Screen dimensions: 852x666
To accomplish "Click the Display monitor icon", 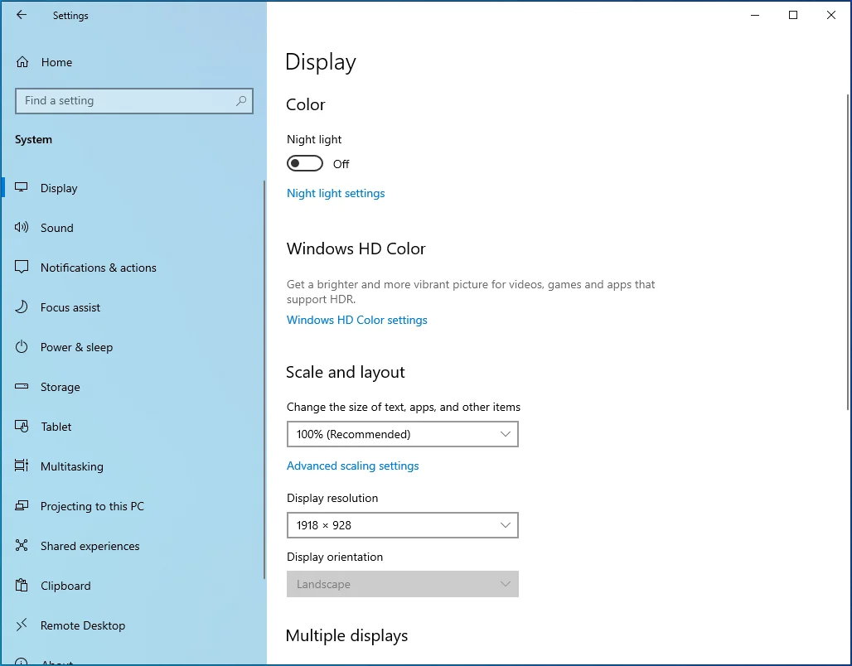I will pos(22,187).
